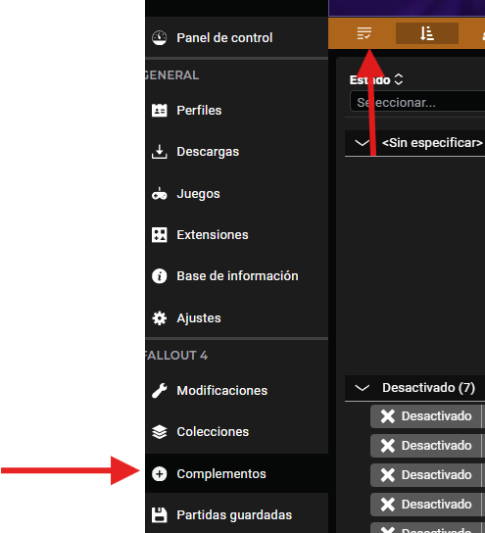Open the Seleccionar... Estado filter
The width and height of the screenshot is (485, 533).
coord(417,102)
